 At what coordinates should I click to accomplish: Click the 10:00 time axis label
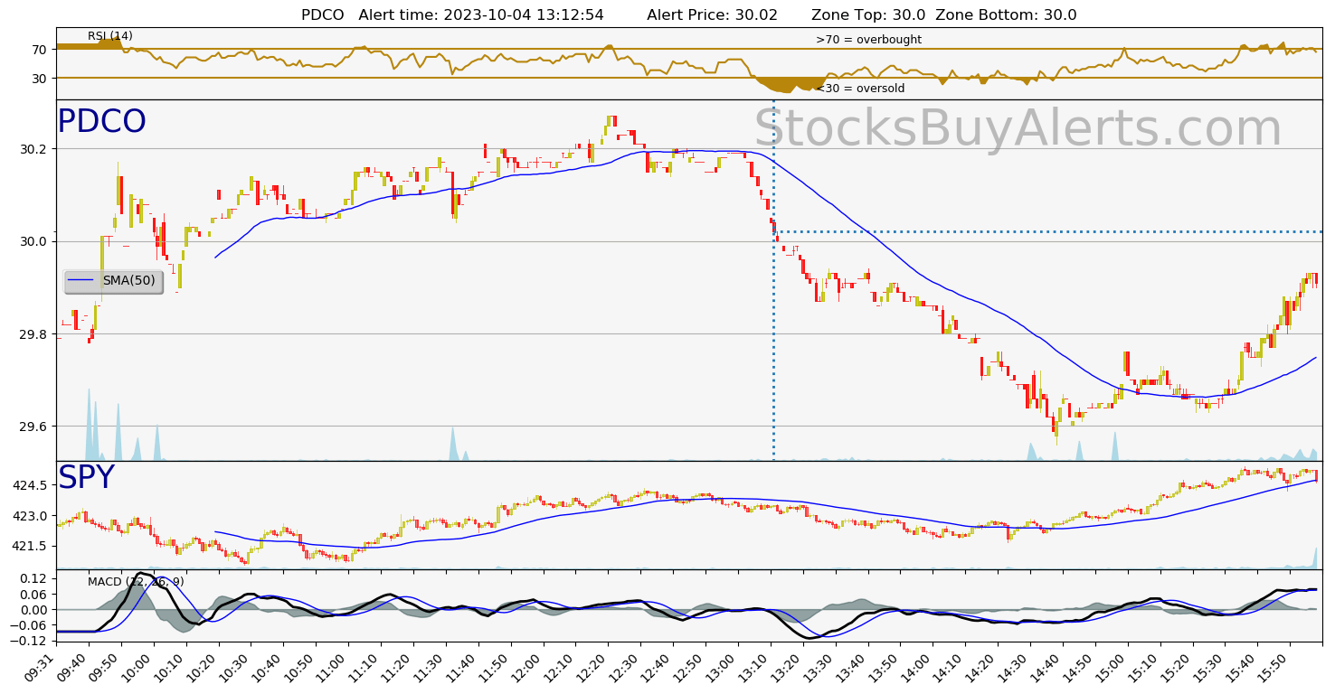[x=138, y=667]
